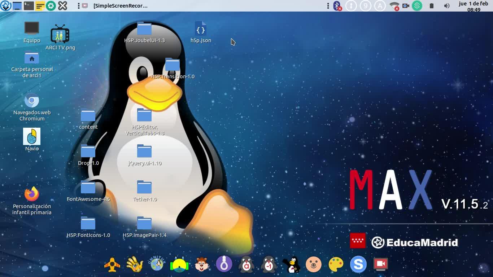This screenshot has height=277, width=493.
Task: Click the X-shaped launcher in the top panel
Action: click(63, 6)
